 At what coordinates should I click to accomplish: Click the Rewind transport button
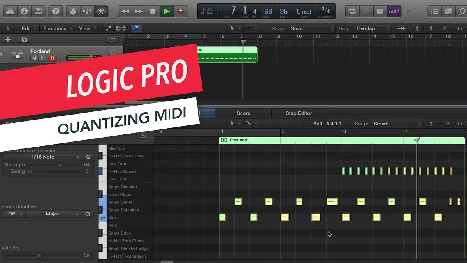[125, 11]
